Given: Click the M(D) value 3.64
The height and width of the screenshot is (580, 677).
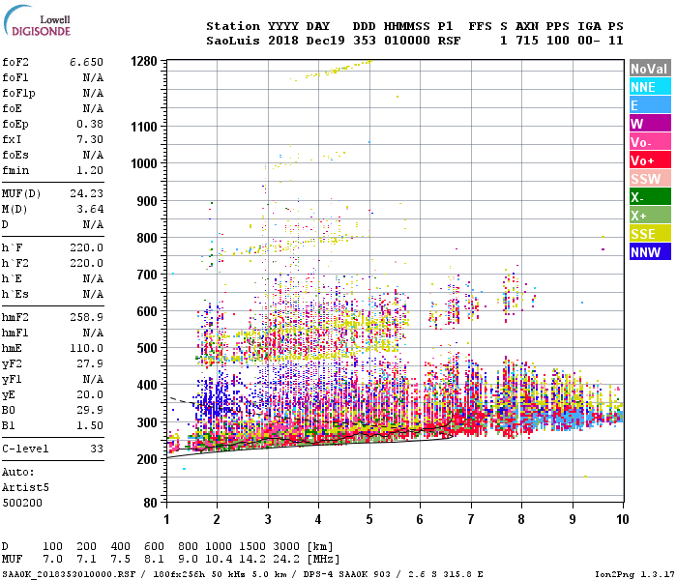Looking at the screenshot, I should click(x=90, y=209).
